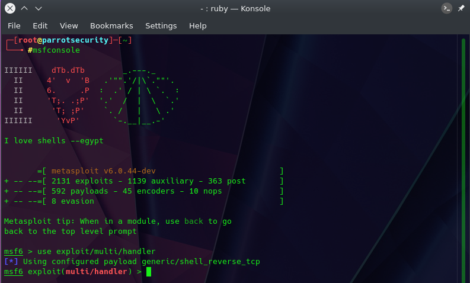The width and height of the screenshot is (470, 283).
Task: Click 'multi/handler' in the prompt
Action: [96, 272]
